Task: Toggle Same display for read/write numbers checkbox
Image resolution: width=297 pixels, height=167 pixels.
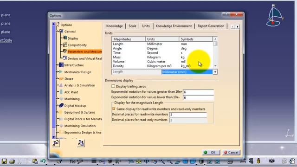Action: tap(114, 109)
